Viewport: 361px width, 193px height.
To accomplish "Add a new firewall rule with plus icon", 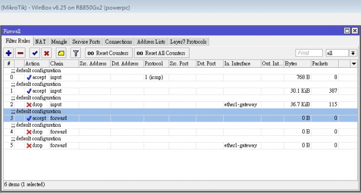I will coord(9,53).
